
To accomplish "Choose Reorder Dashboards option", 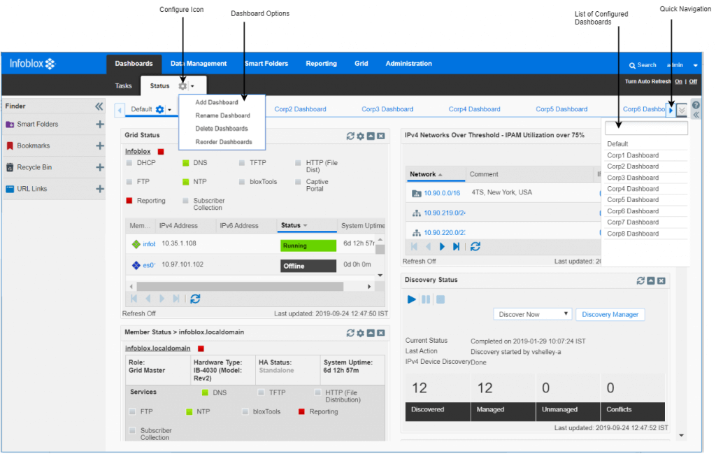I will click(x=224, y=142).
